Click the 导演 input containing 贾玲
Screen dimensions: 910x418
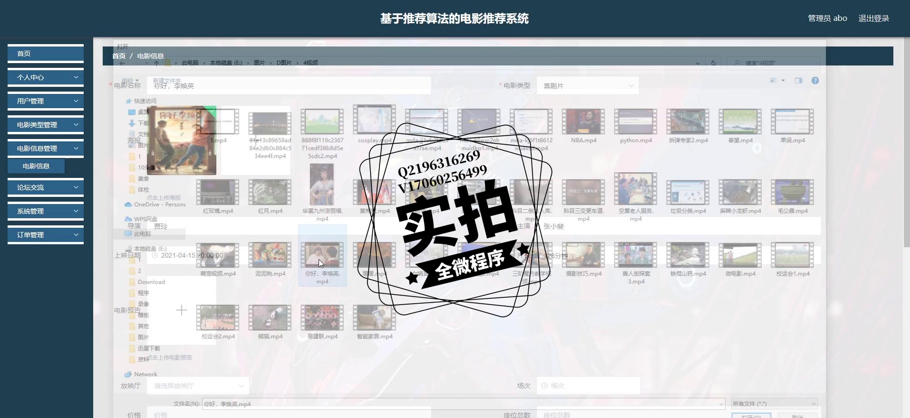(x=289, y=226)
